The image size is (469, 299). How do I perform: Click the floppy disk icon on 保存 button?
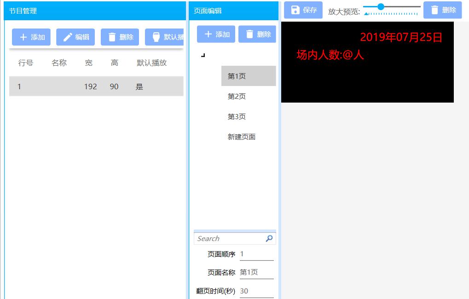[295, 9]
